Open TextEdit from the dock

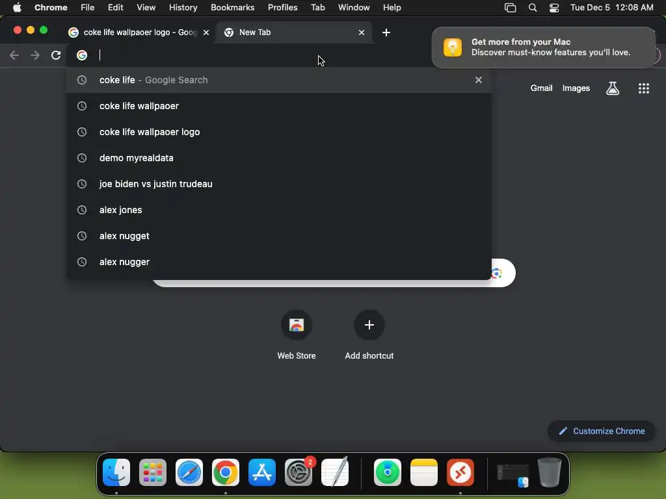point(335,472)
